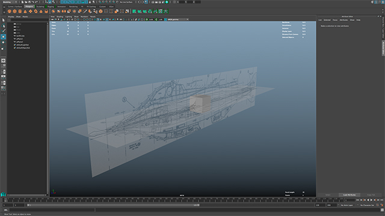Image resolution: width=385 pixels, height=216 pixels.
Task: Select the gray cube in viewport
Action: tap(200, 104)
